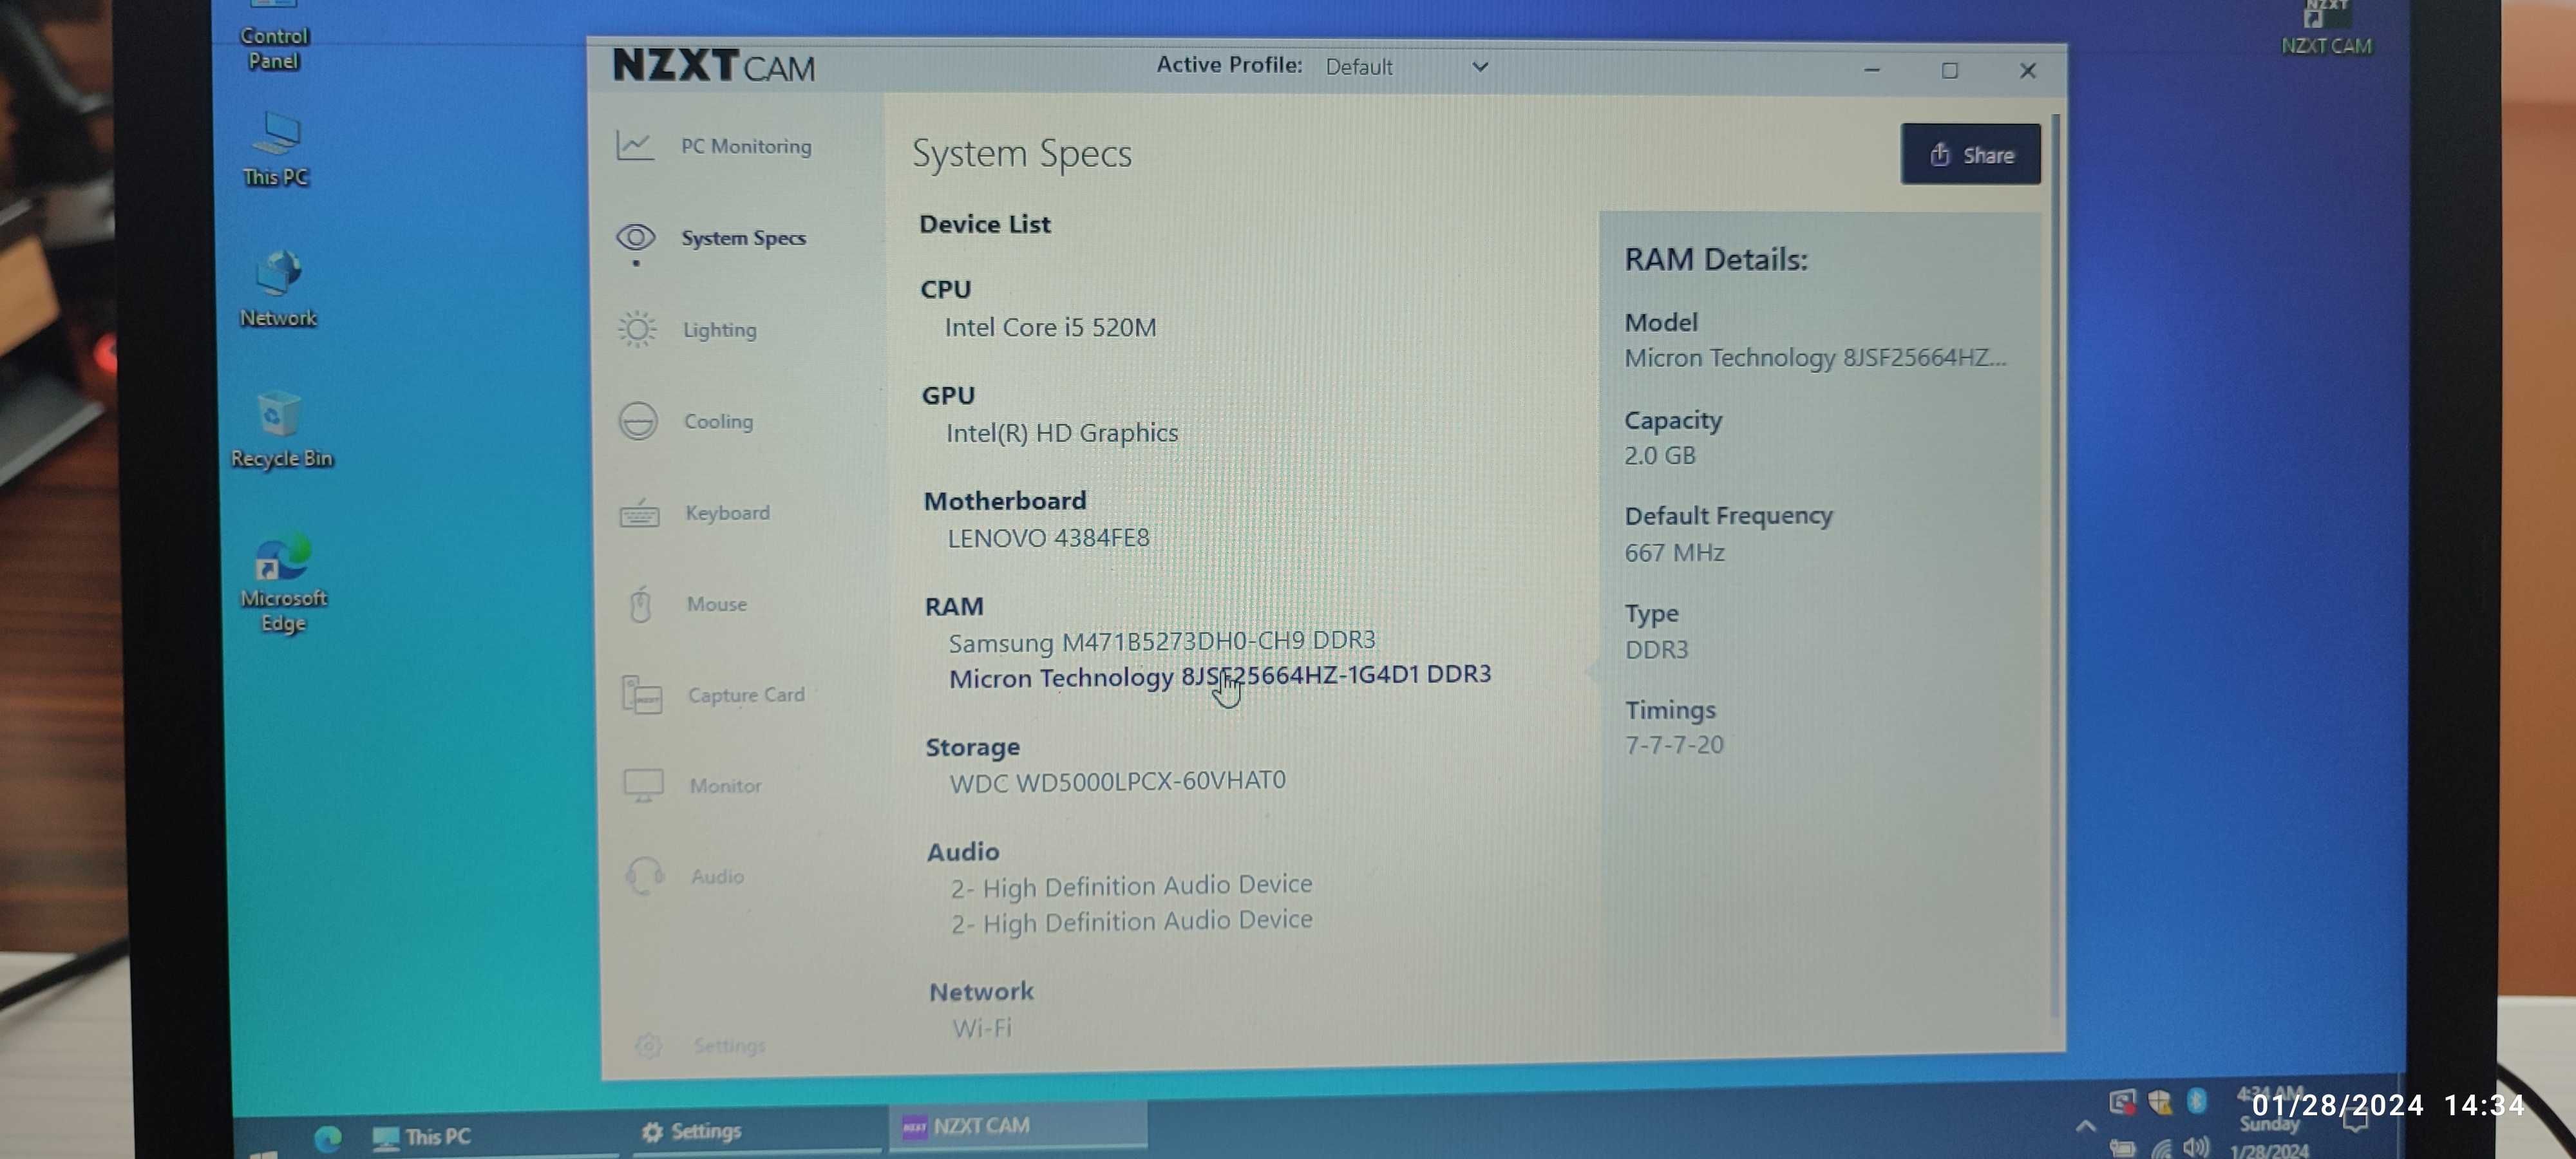Click the Share button
Viewport: 2576px width, 1159px height.
1970,154
